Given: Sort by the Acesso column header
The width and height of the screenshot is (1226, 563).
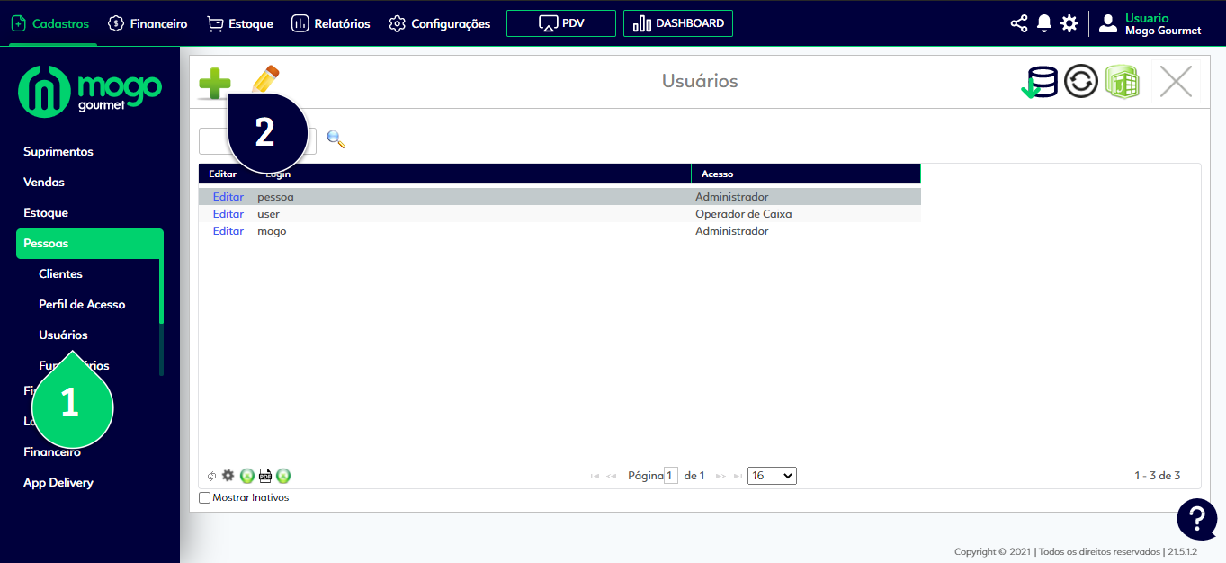Looking at the screenshot, I should (x=806, y=174).
